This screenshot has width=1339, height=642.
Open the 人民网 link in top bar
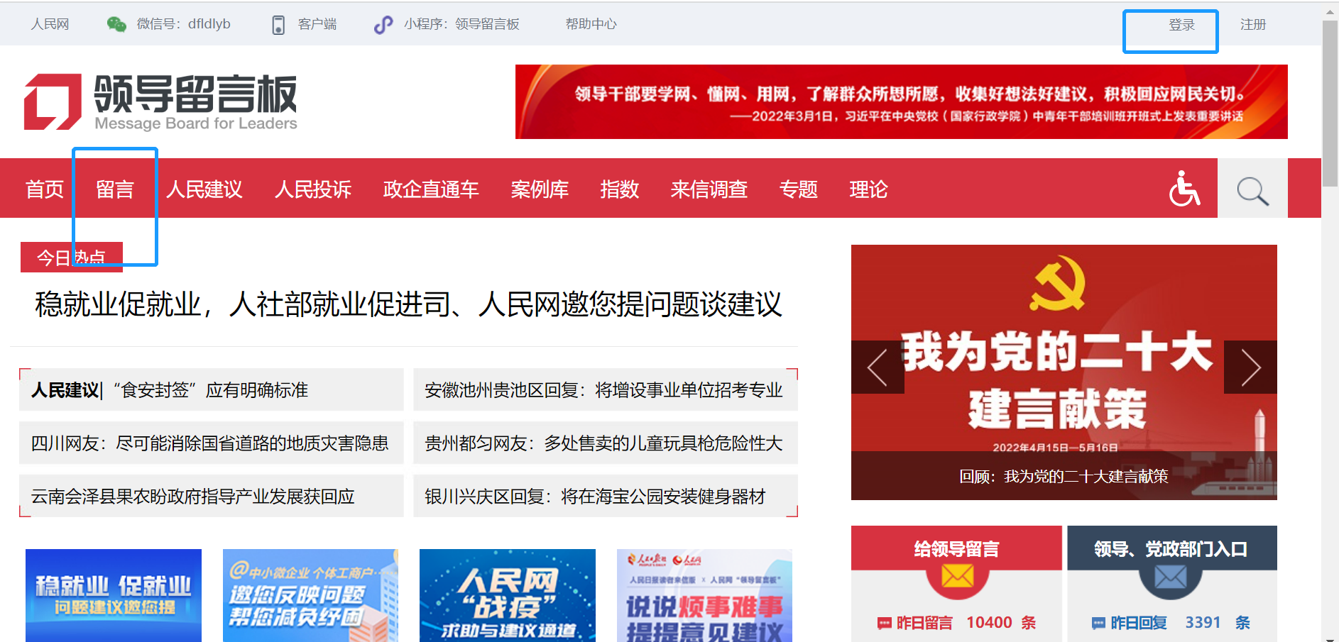click(50, 24)
